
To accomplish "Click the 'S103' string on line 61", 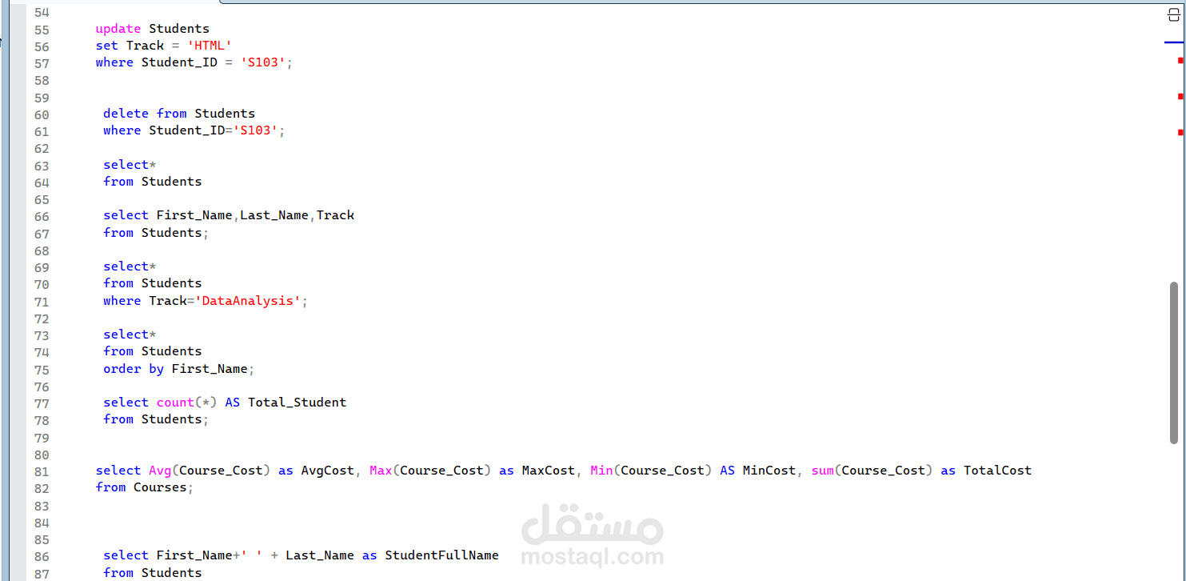I will click(x=256, y=130).
